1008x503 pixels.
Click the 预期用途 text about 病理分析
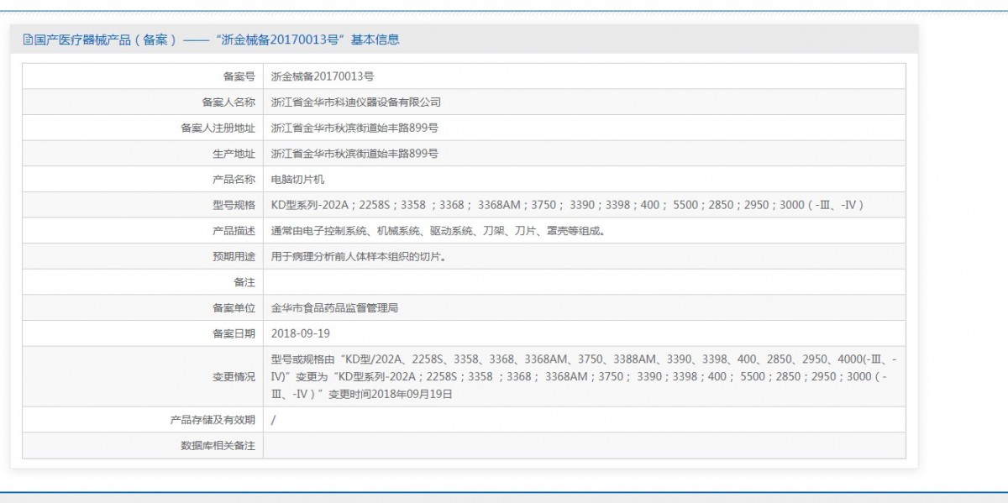click(358, 257)
